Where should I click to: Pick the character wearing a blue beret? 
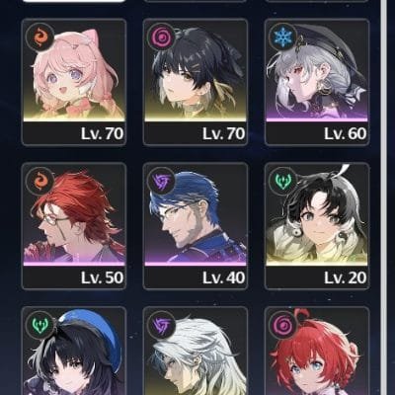click(74, 352)
